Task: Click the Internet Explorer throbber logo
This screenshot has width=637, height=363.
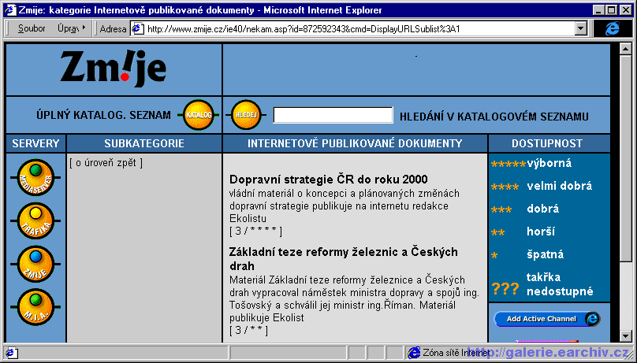Action: click(613, 28)
